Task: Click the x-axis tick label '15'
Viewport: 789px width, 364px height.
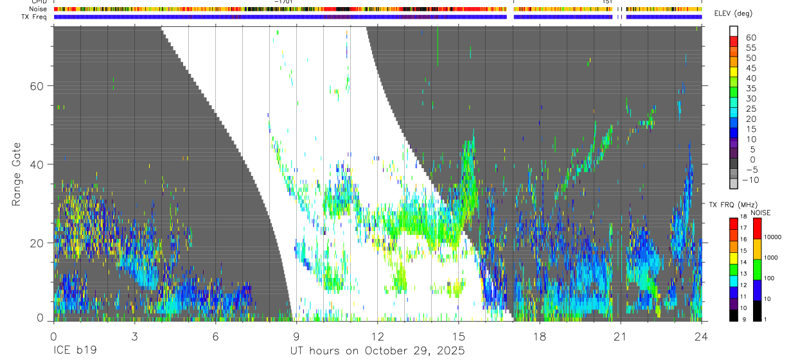Action: click(459, 336)
